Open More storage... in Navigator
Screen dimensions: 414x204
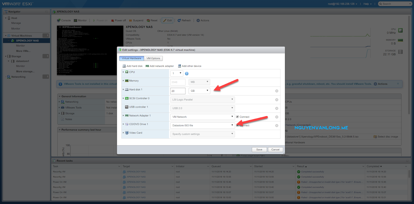click(x=25, y=72)
